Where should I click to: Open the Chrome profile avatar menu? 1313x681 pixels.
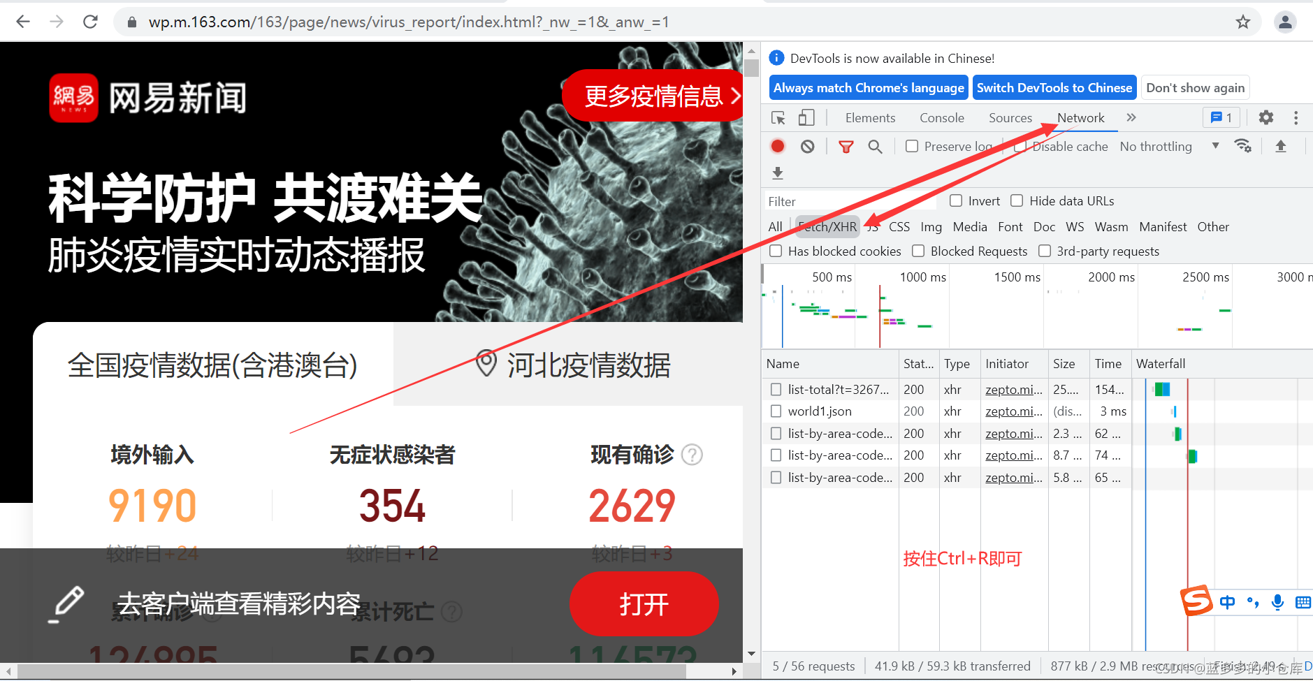pyautogui.click(x=1285, y=22)
